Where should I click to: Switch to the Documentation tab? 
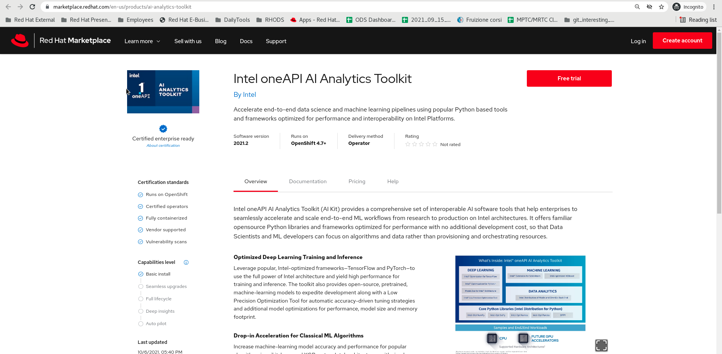[308, 181]
